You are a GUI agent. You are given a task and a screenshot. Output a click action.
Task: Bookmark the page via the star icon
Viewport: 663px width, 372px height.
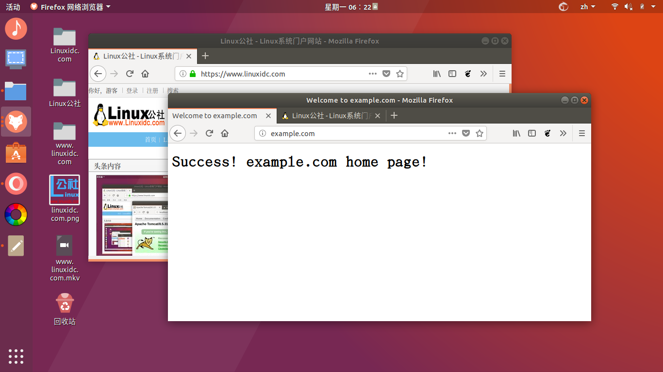[480, 133]
